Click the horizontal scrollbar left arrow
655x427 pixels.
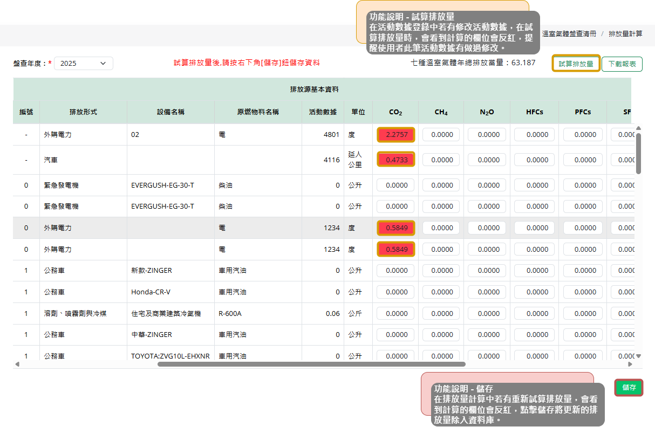(x=17, y=364)
